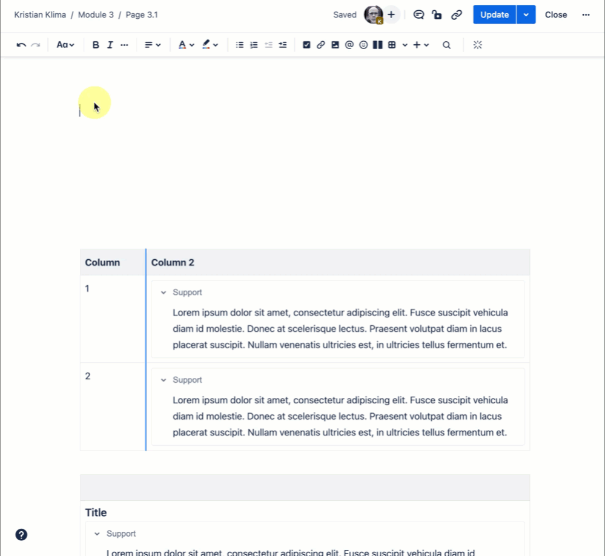Indent the current line
This screenshot has width=605, height=556.
pyautogui.click(x=283, y=45)
